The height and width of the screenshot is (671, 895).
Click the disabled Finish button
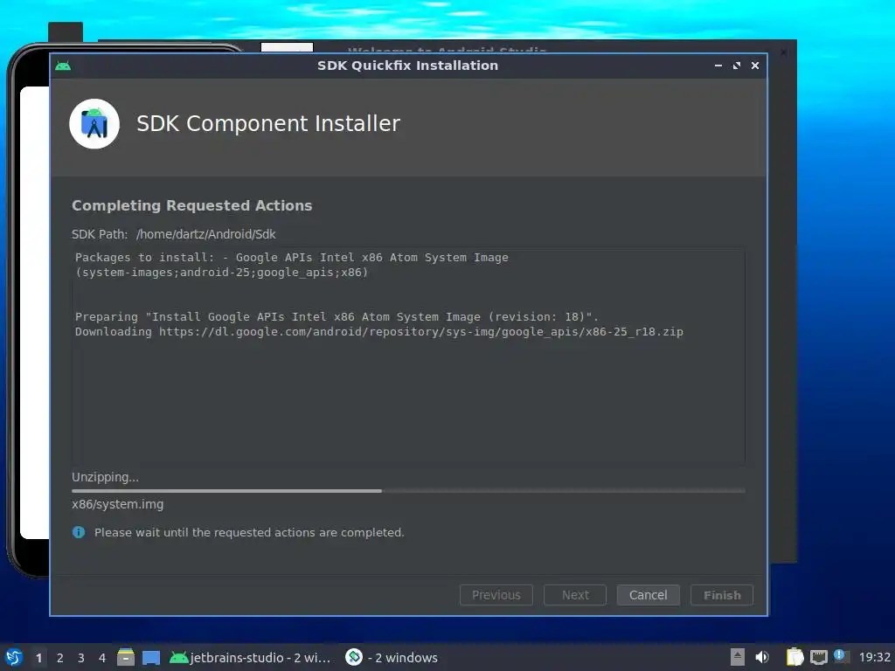[x=722, y=595]
